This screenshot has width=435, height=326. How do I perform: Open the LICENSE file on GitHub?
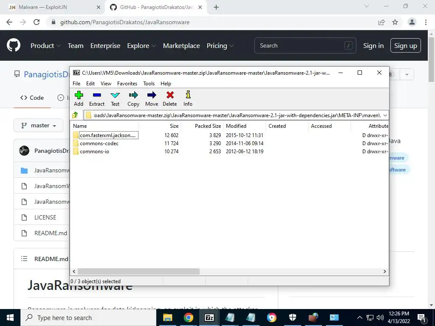(x=45, y=217)
